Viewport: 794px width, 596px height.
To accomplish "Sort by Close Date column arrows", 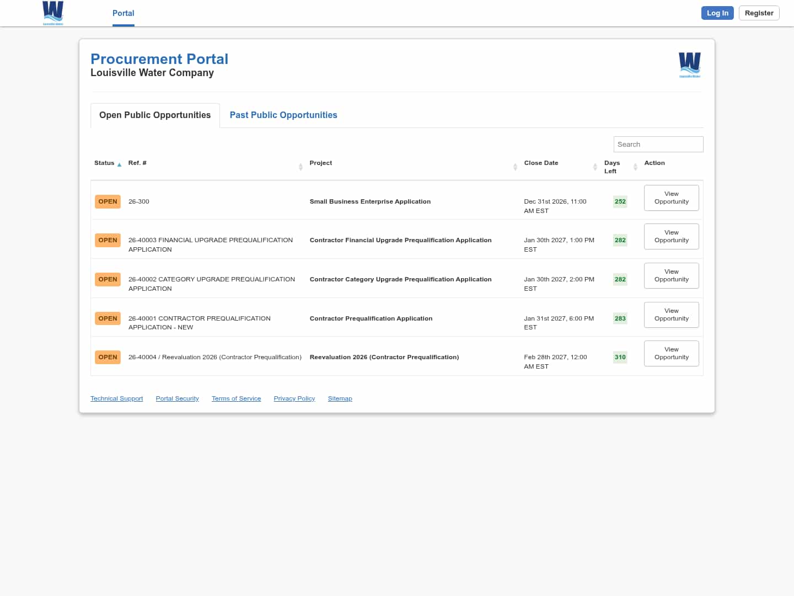I will tap(595, 167).
